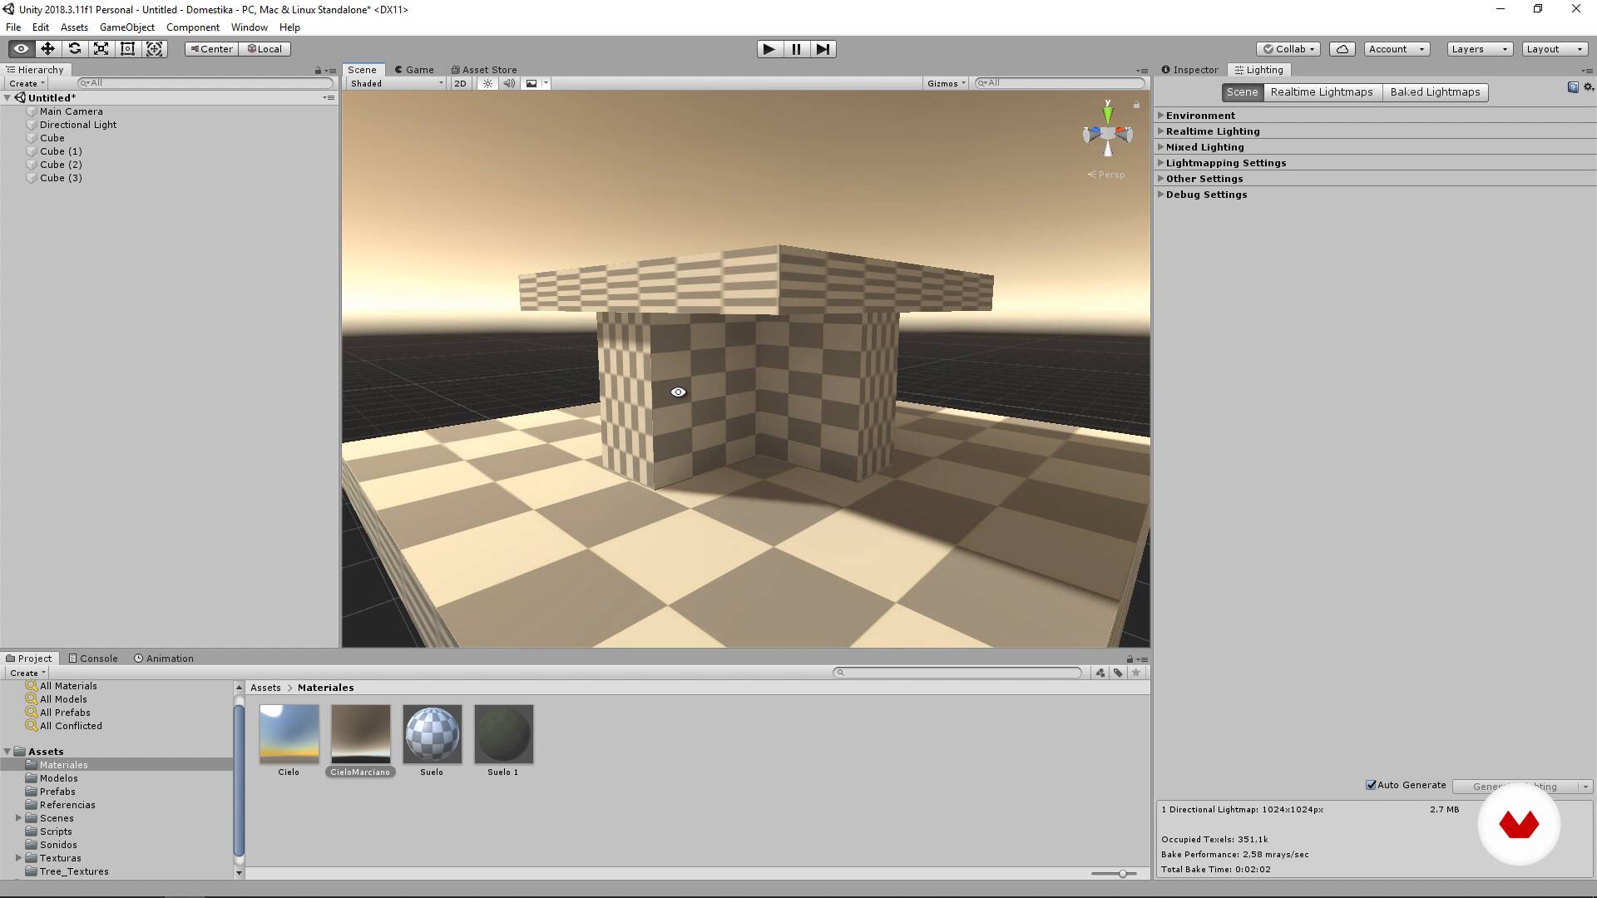Open the GameObject menu
This screenshot has height=898, width=1597.
126,27
